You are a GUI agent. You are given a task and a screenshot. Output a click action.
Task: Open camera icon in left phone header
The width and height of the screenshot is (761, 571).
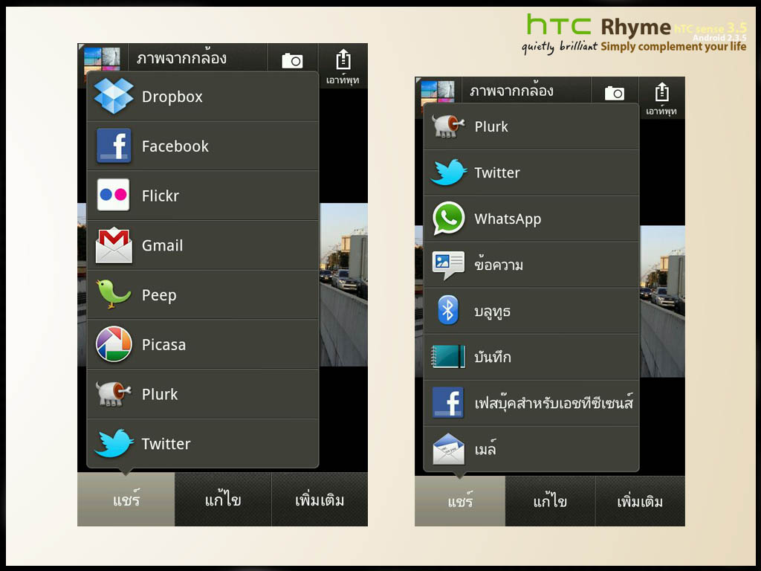click(292, 60)
